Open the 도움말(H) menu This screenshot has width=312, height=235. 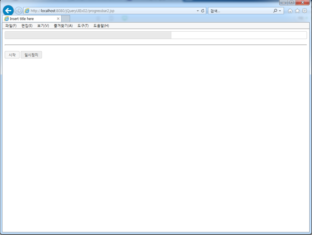[101, 26]
